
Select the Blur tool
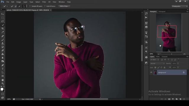3,58
